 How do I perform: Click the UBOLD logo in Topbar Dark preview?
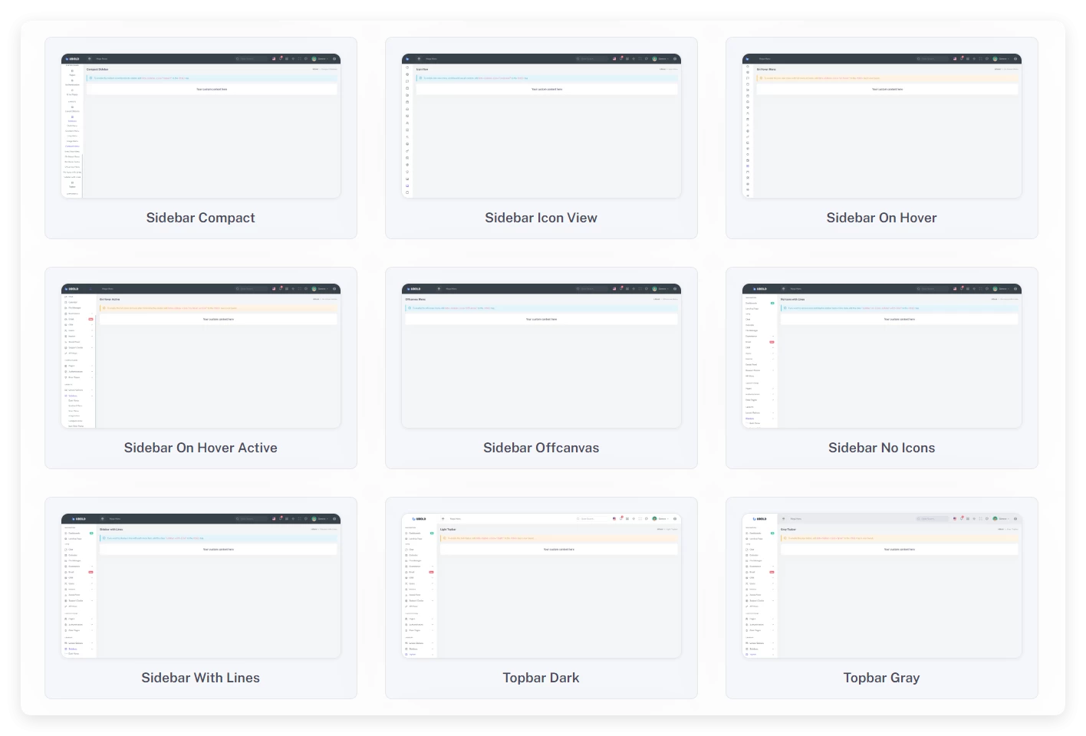tap(419, 519)
